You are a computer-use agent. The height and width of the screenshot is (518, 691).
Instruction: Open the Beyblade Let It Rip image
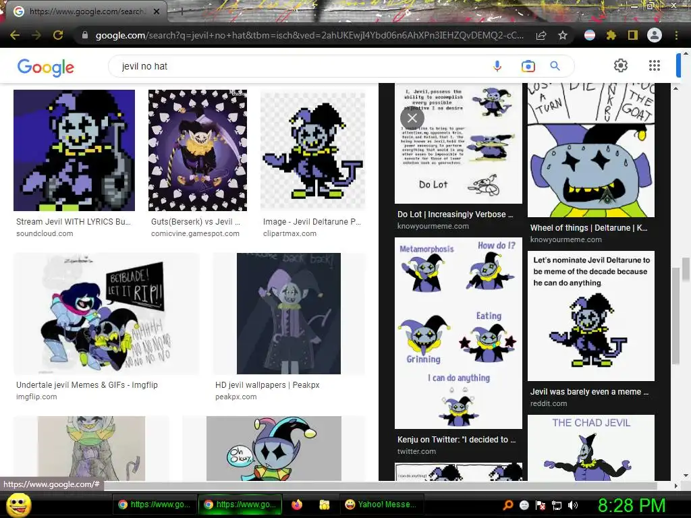pyautogui.click(x=106, y=313)
